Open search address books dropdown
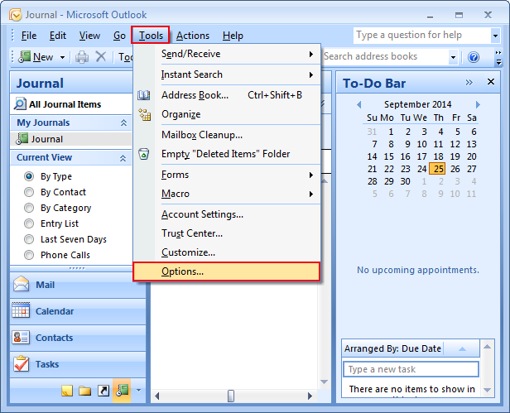The image size is (510, 413). coord(454,58)
